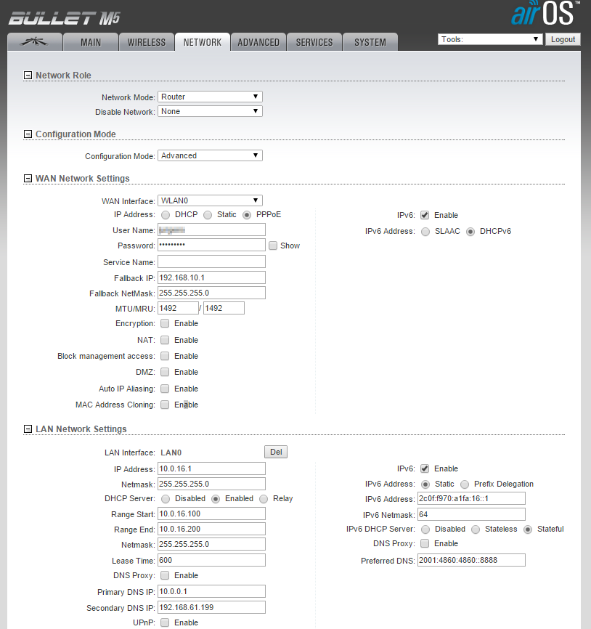Screen dimensions: 591x629
Task: Enable NAT on the WAN interface
Action: pos(165,339)
